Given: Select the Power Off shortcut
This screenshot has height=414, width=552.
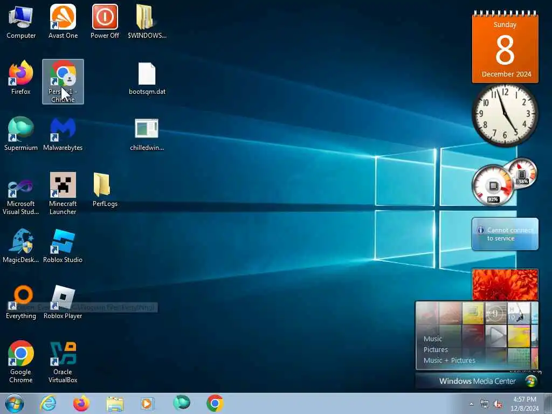Looking at the screenshot, I should [x=105, y=22].
